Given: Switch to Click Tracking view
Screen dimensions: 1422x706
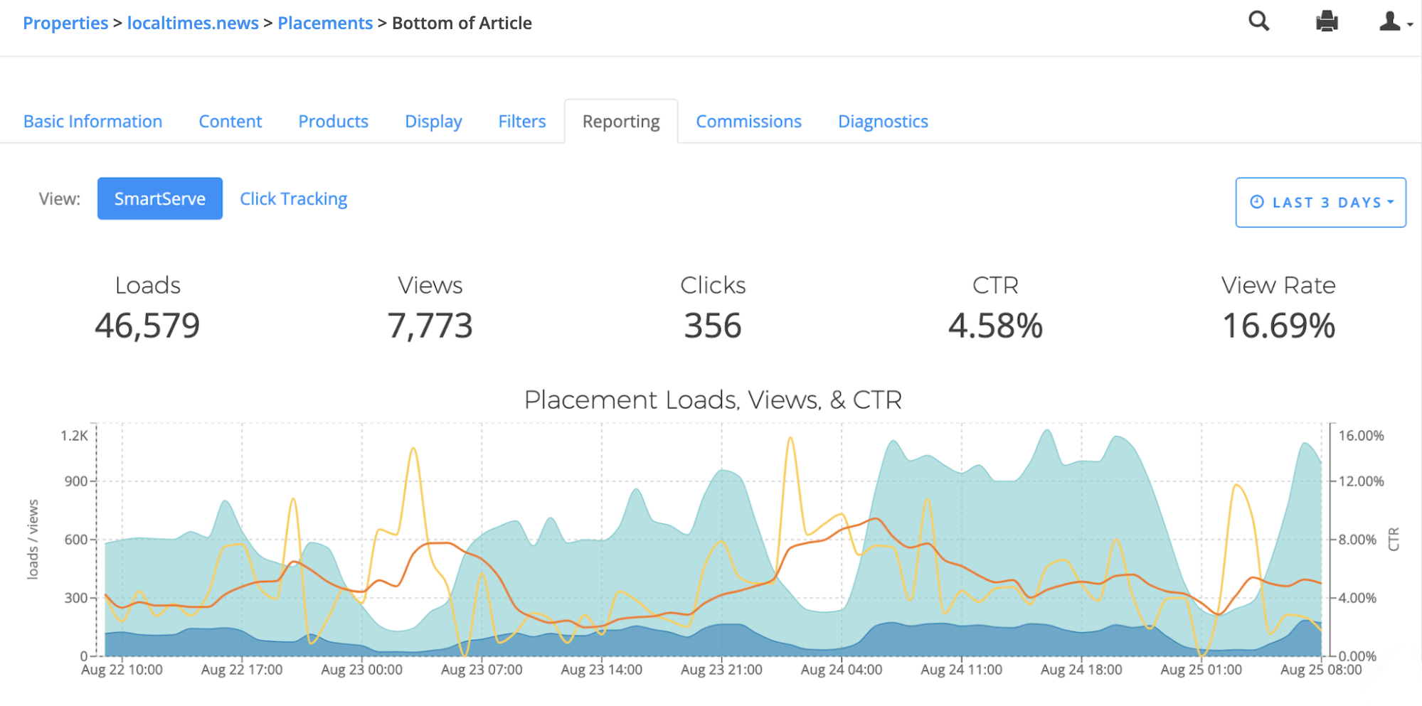Looking at the screenshot, I should tap(293, 199).
